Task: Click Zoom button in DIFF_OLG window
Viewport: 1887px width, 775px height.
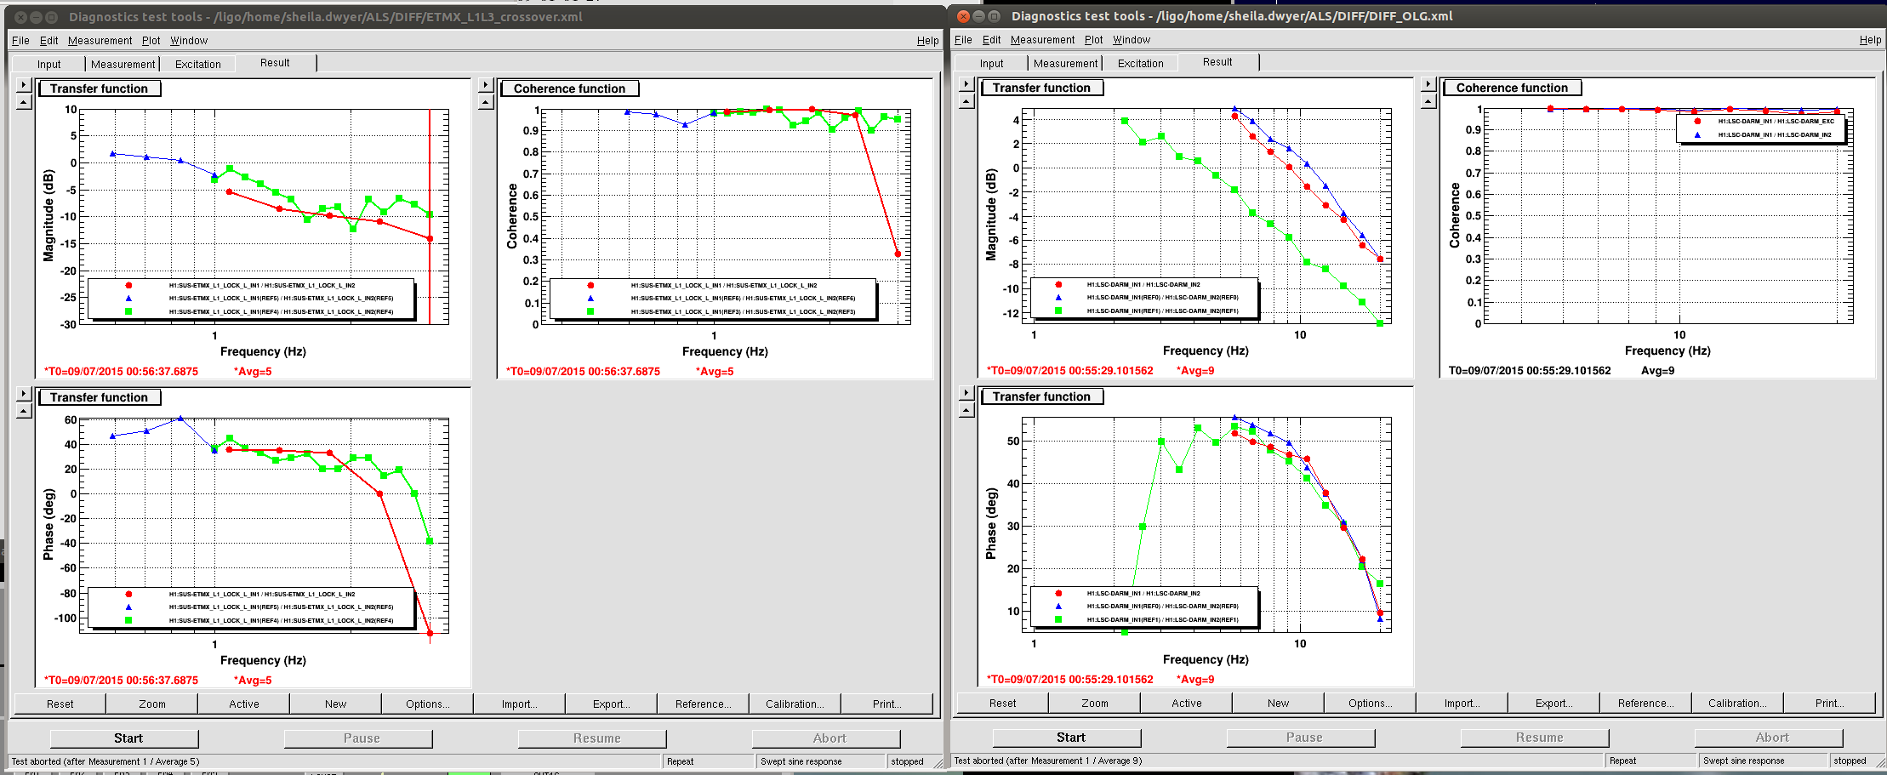Action: [1094, 703]
